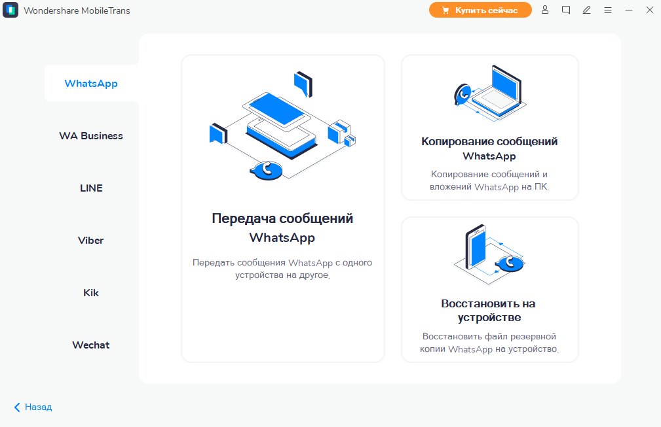
Task: Open the user account icon
Action: click(x=544, y=10)
